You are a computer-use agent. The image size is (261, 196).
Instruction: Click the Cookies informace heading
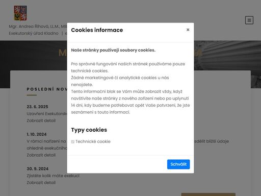click(97, 30)
